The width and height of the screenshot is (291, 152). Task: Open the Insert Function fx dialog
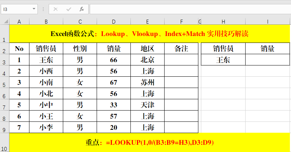[x=82, y=9]
